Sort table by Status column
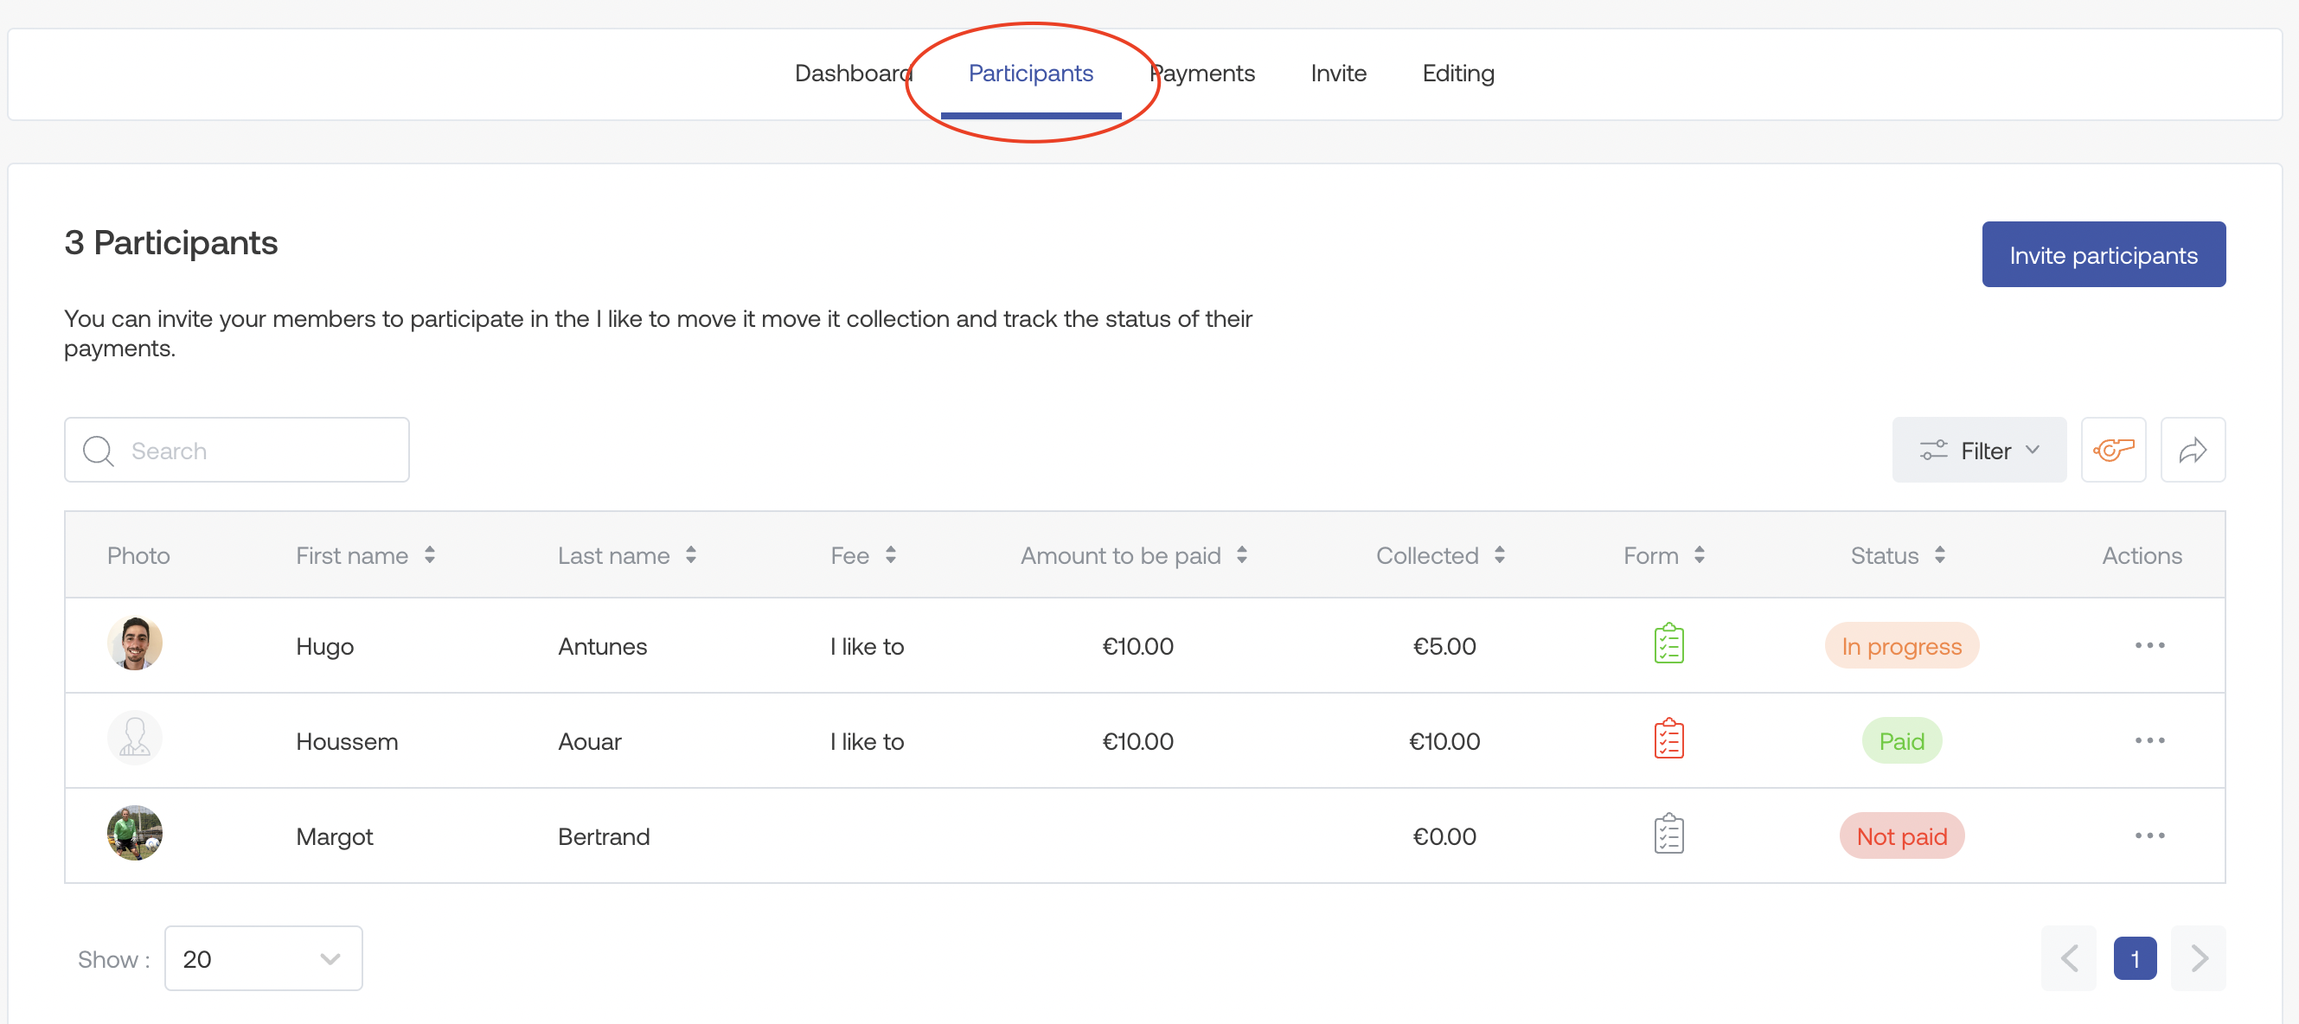2299x1024 pixels. click(1939, 555)
